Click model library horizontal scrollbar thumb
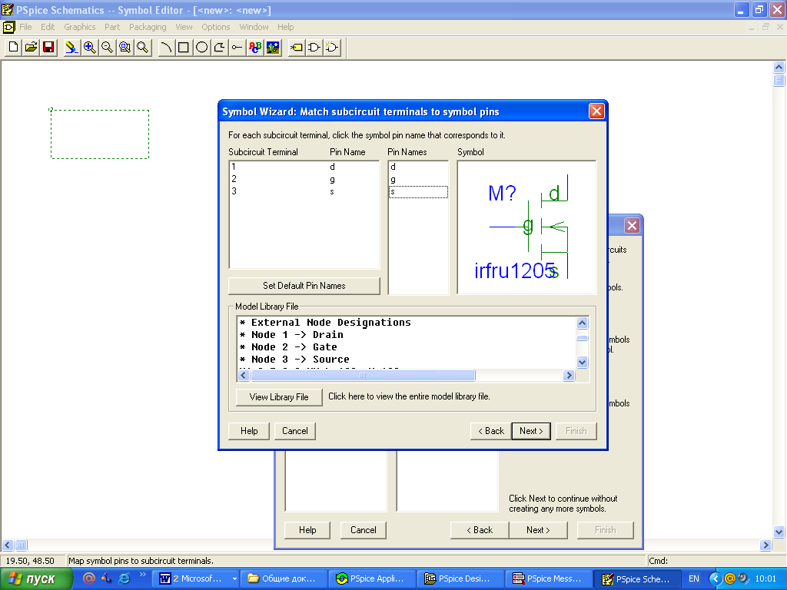The image size is (787, 590). click(x=363, y=375)
